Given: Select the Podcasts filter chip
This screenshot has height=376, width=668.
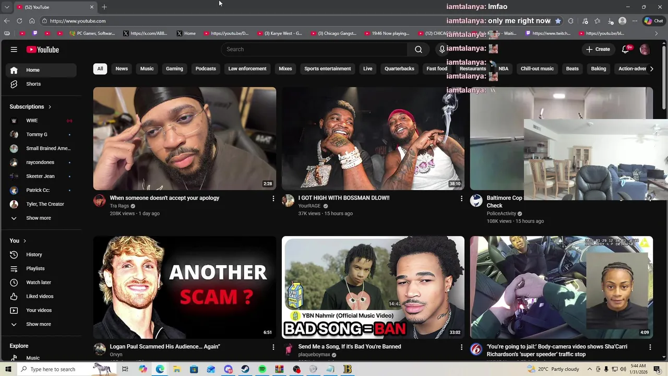Looking at the screenshot, I should (x=206, y=68).
